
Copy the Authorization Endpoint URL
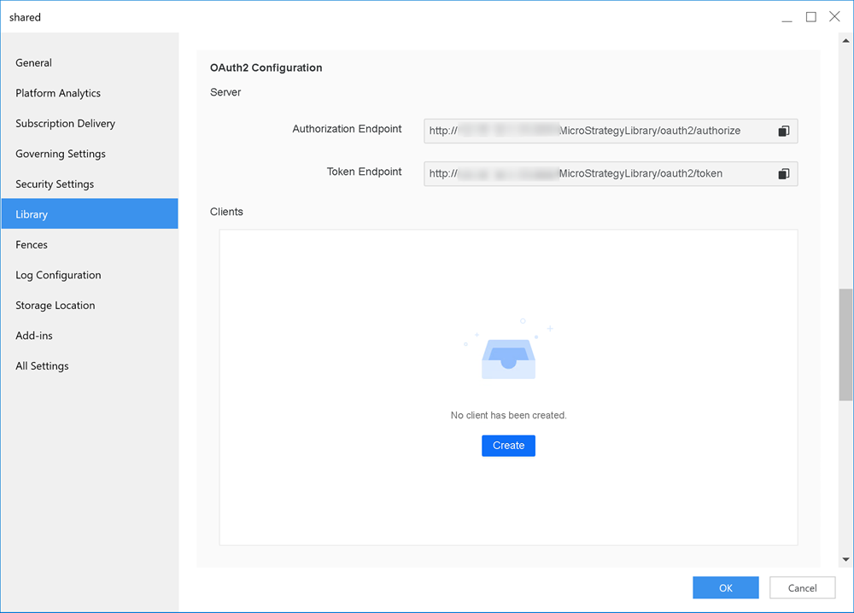tap(783, 131)
